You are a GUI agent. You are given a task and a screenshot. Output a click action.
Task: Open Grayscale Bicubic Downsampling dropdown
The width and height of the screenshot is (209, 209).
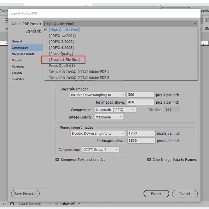[97, 95]
